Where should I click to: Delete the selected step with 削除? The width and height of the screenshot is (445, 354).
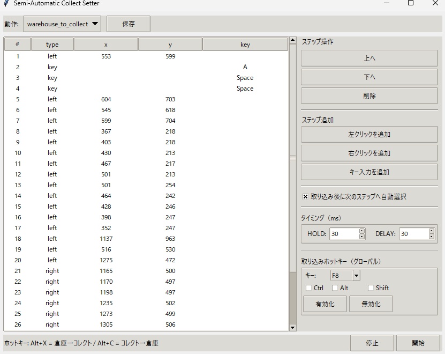(372, 95)
